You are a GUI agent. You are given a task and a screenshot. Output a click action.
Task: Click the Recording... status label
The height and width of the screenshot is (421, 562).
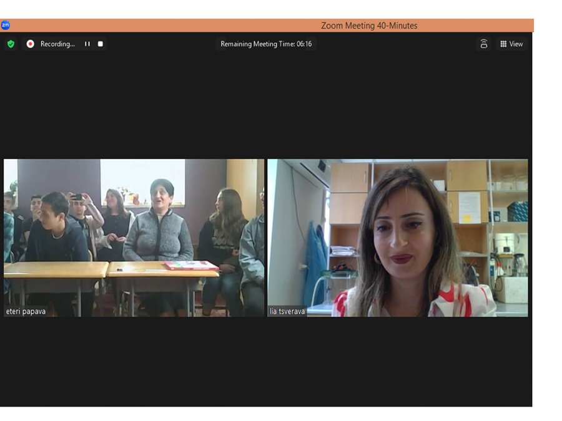tap(57, 44)
